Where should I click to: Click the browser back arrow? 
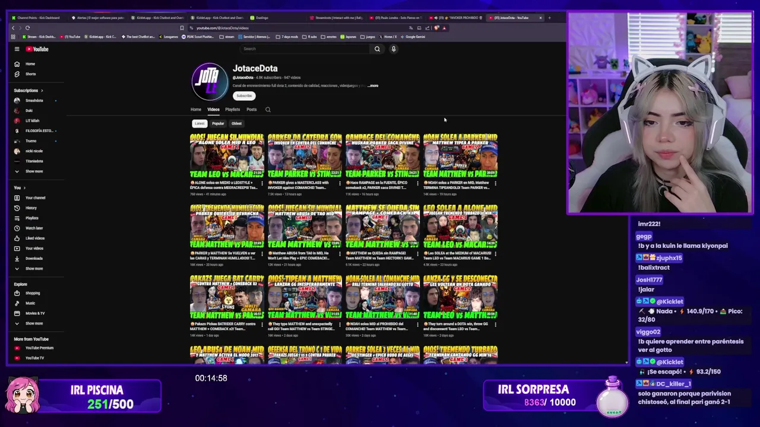(x=13, y=28)
